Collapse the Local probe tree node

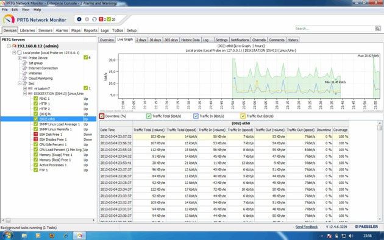14,52
